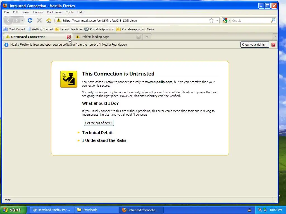Click the Know your rights button

255,45
